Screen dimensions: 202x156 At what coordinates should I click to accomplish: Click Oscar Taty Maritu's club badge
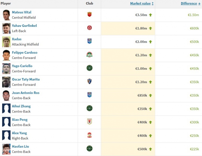89,81
